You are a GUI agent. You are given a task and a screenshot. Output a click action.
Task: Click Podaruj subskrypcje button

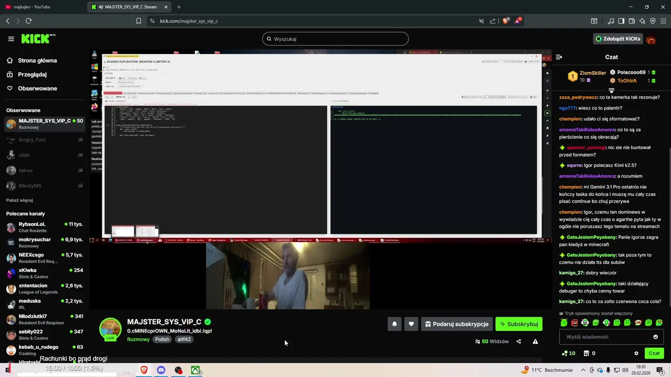point(457,324)
